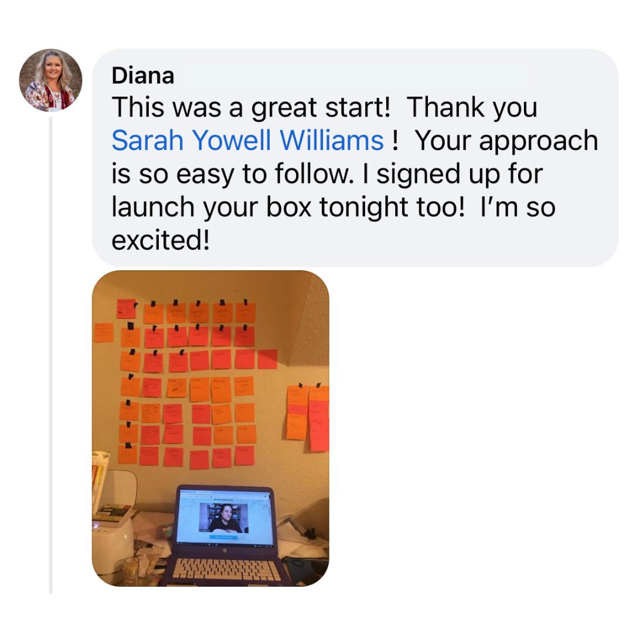The height and width of the screenshot is (633, 633).
Task: Open Diana's round profile picture
Action: [50, 80]
